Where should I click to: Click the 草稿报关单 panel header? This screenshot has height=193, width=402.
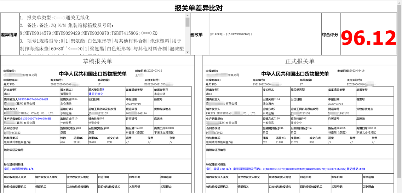(97, 61)
